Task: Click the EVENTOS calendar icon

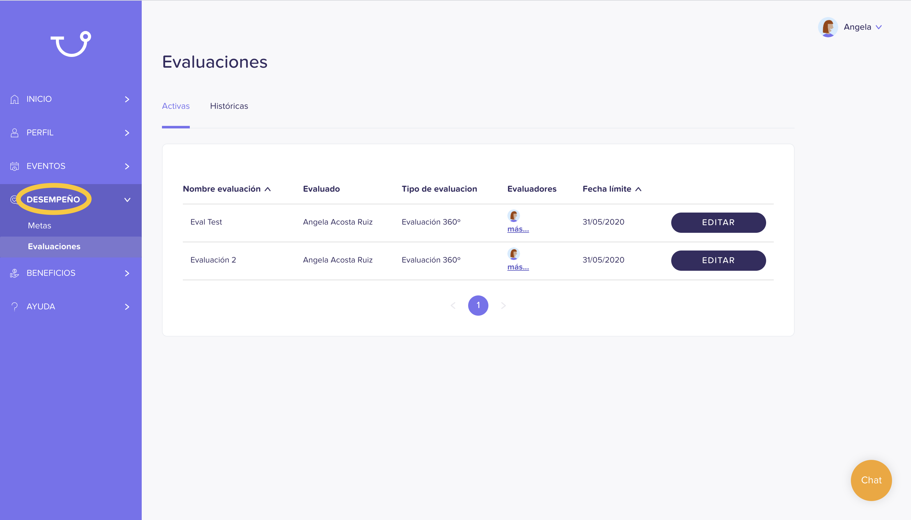Action: pyautogui.click(x=15, y=166)
